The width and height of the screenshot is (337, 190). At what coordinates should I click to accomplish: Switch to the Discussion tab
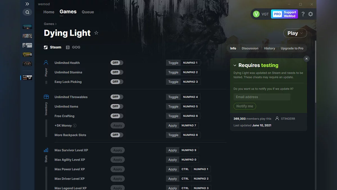coord(250,48)
